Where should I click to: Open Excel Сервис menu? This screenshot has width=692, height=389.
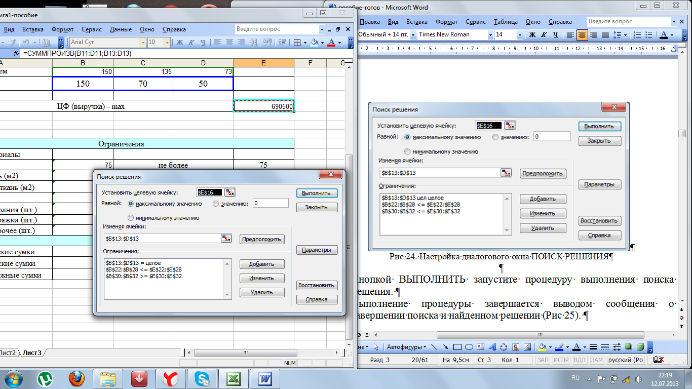tap(92, 29)
